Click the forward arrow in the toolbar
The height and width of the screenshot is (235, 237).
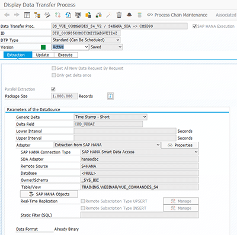tap(17, 15)
